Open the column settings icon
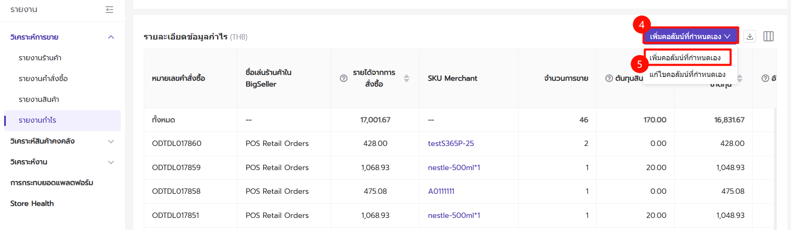This screenshot has height=230, width=791. click(768, 37)
